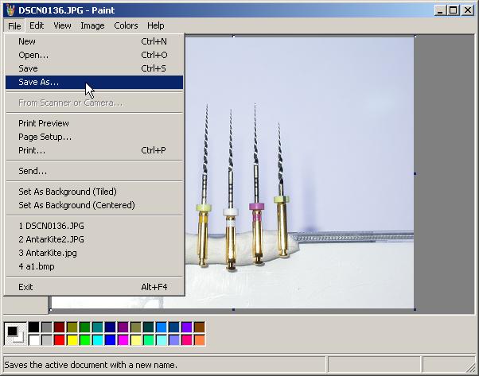This screenshot has width=479, height=376.
Task: Open the View menu
Action: 62,25
